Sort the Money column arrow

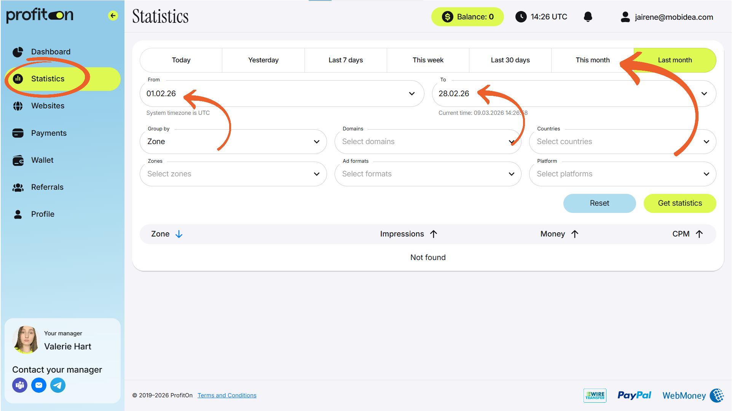(575, 234)
